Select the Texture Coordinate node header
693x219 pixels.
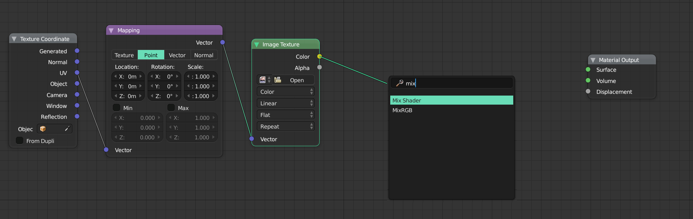(x=43, y=39)
